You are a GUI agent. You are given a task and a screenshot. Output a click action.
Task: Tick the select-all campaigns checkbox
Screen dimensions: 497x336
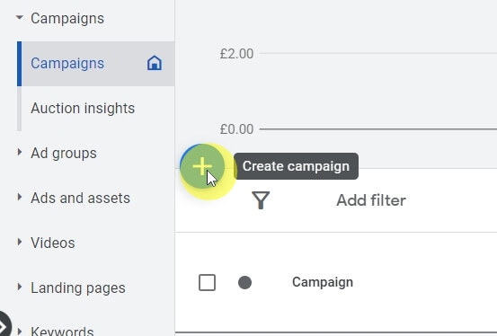(x=207, y=282)
